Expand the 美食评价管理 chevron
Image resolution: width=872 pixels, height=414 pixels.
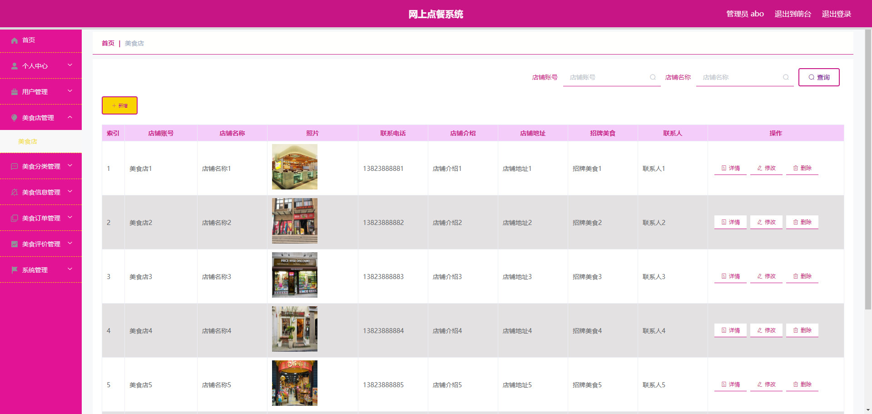tap(70, 243)
